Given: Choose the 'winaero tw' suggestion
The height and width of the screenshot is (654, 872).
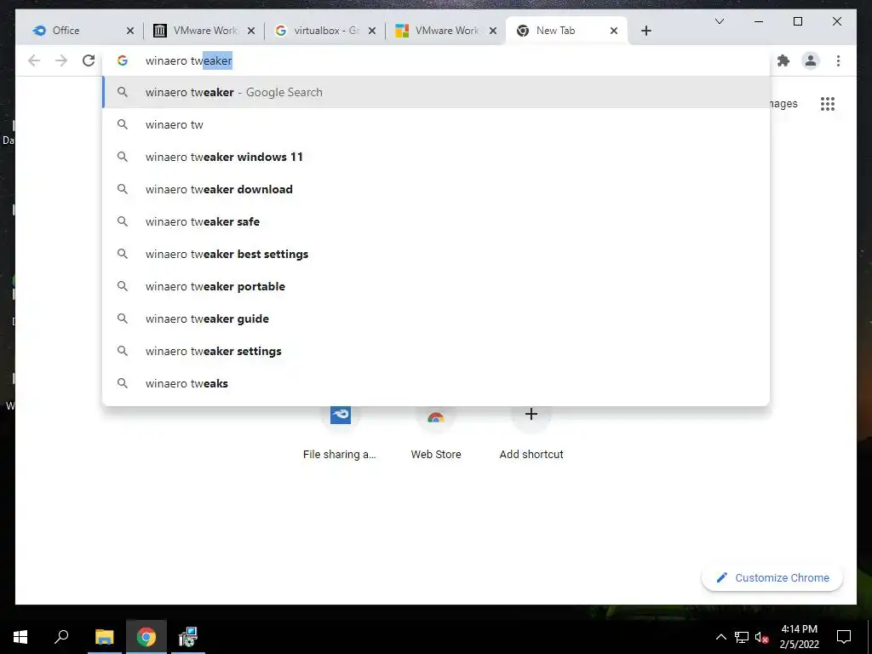Looking at the screenshot, I should pos(436,124).
